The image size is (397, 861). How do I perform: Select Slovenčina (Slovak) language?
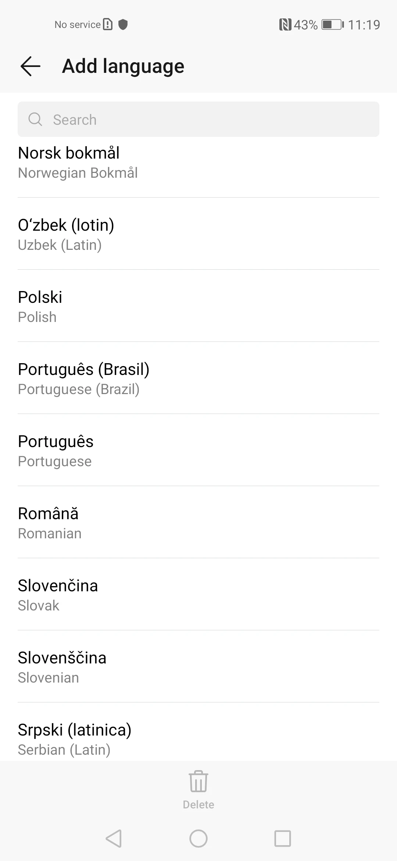[x=198, y=594]
